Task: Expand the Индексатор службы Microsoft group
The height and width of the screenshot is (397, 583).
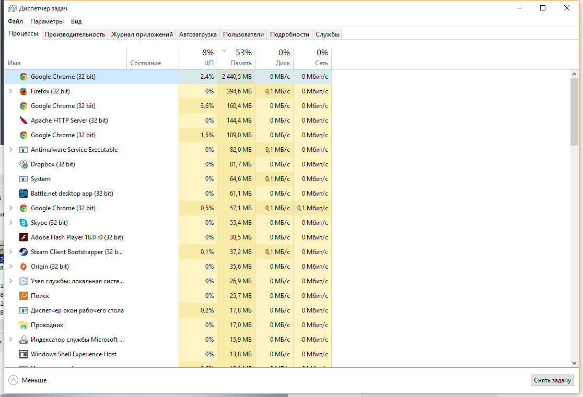Action: [11, 340]
